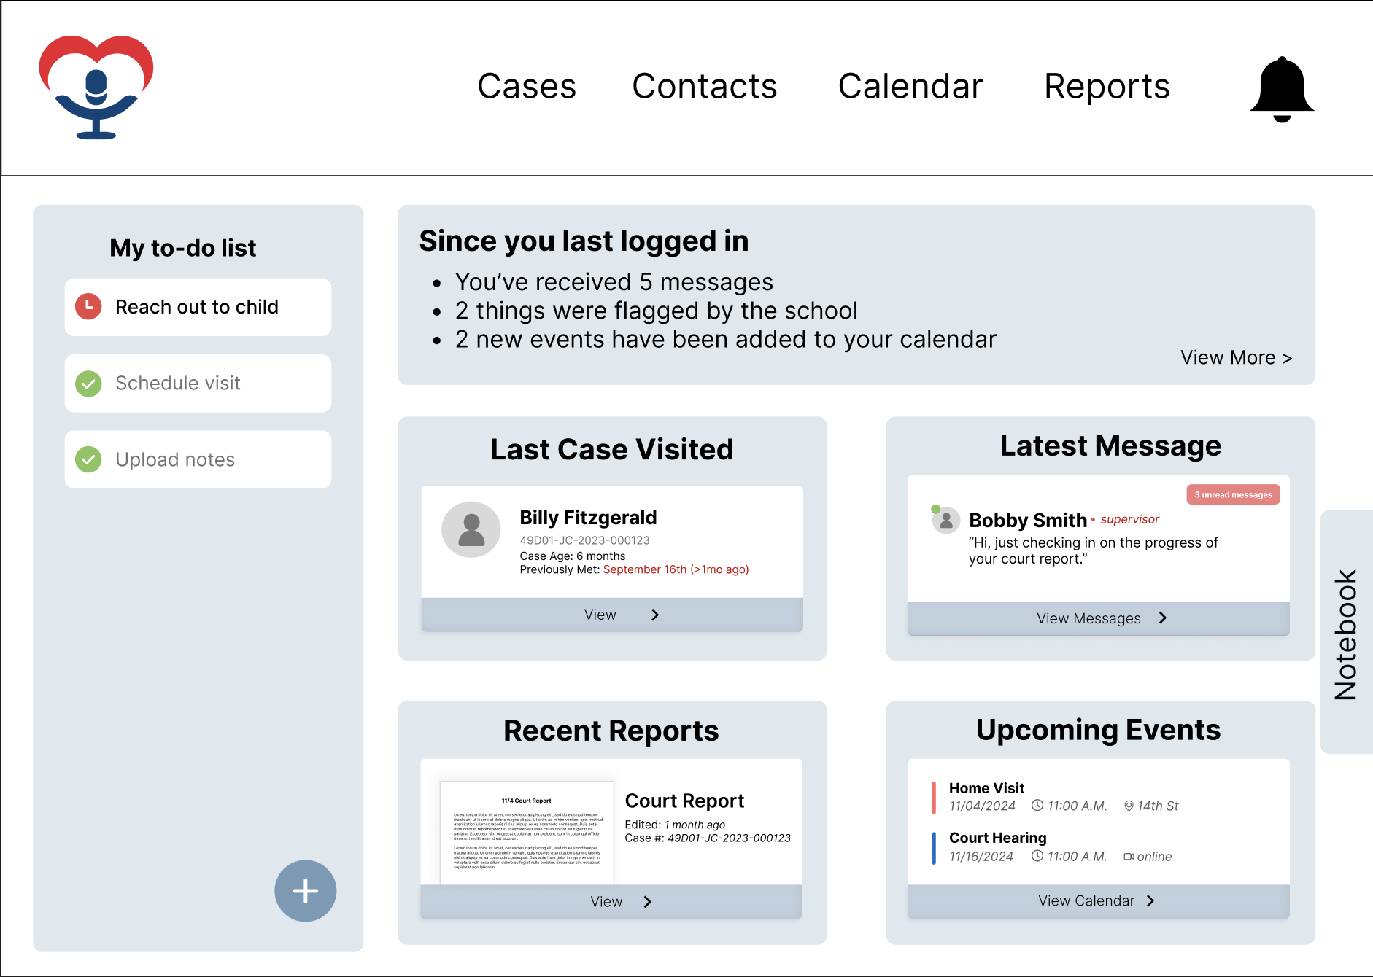Click View Messages button
The image size is (1373, 977).
click(1099, 618)
